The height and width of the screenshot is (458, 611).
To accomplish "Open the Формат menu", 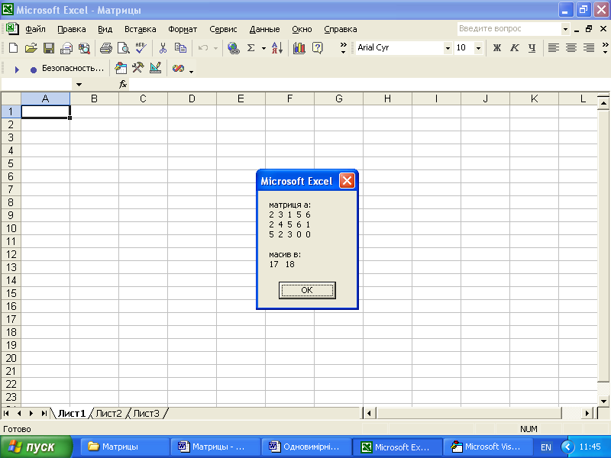I will pyautogui.click(x=183, y=29).
